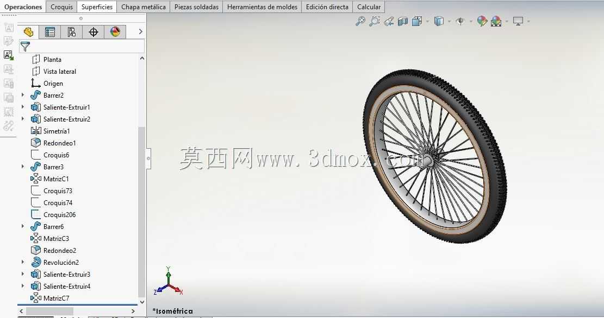Image resolution: width=604 pixels, height=318 pixels.
Task: Switch to the Piezas soldadas tab
Action: click(196, 7)
